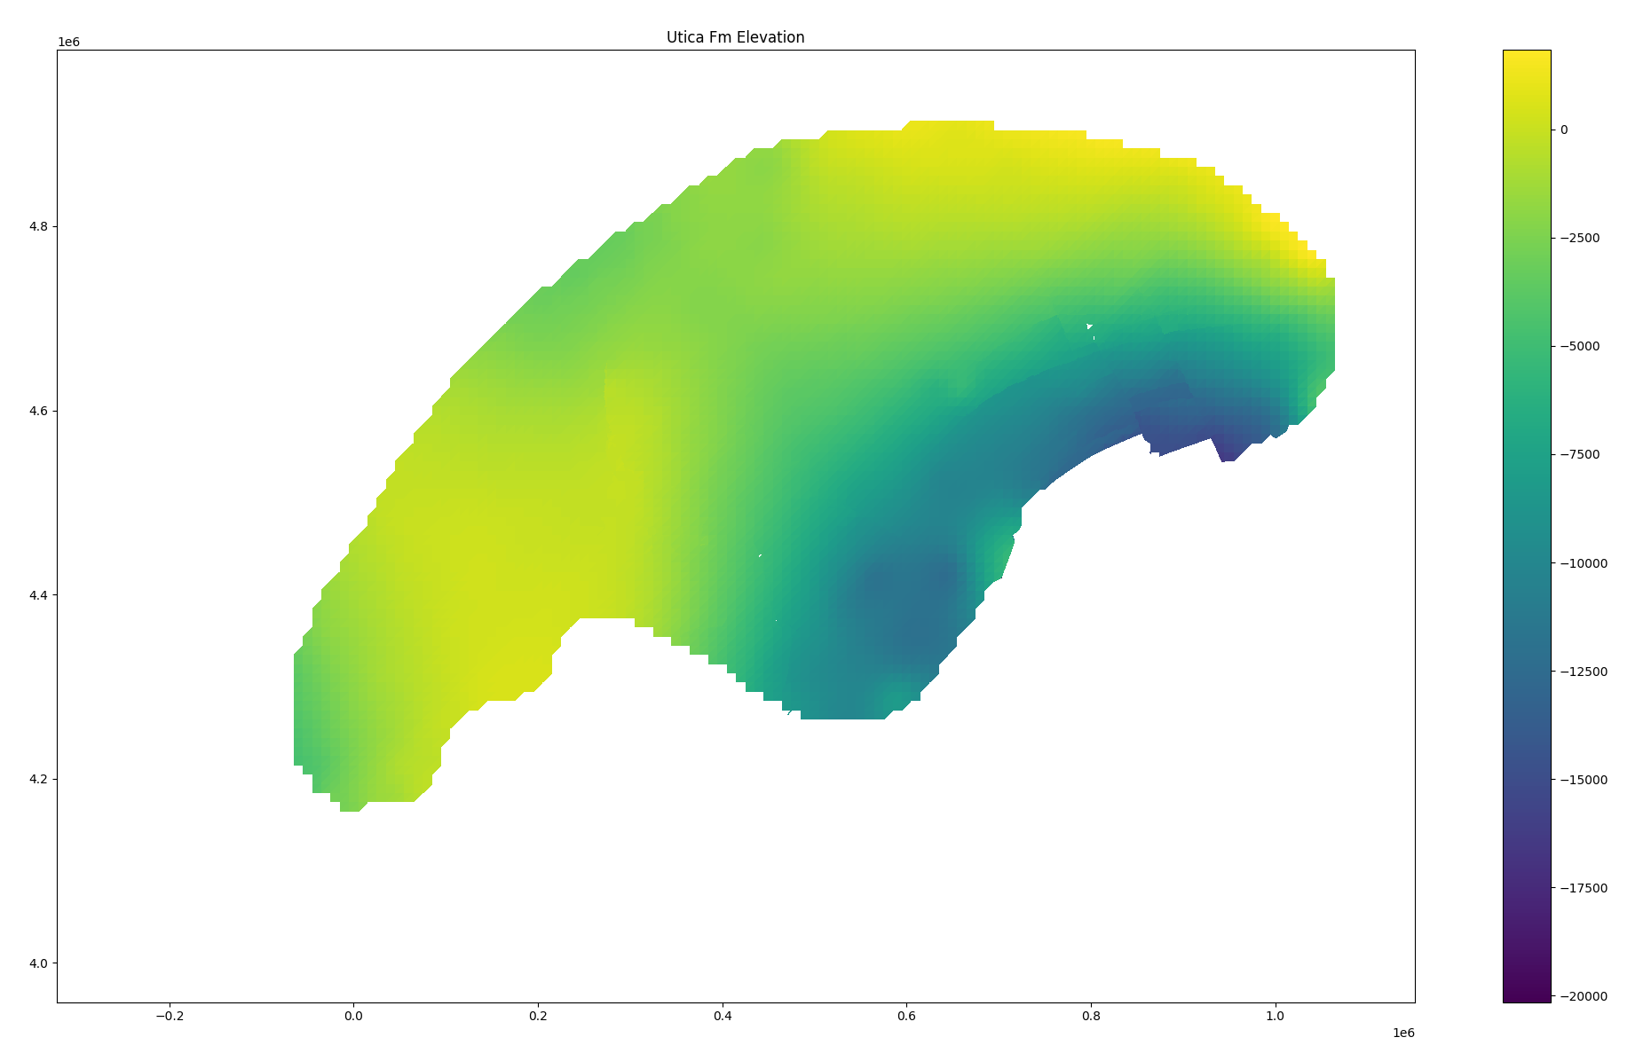This screenshot has height=1061, width=1651.
Task: Click the x-axis tick label -0.2
Action: [170, 1015]
